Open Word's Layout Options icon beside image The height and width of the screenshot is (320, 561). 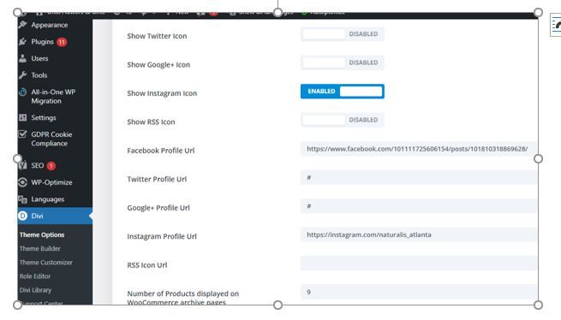tap(556, 25)
